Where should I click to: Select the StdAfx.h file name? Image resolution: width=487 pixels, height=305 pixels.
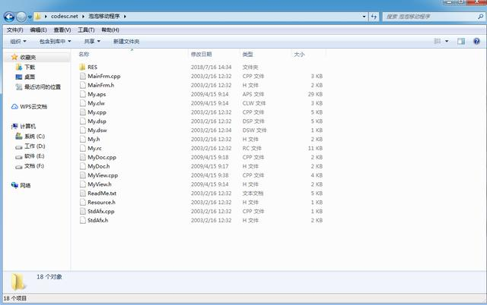(98, 221)
